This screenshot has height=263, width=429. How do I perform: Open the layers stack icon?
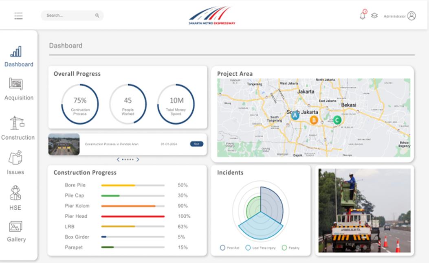[x=374, y=16]
